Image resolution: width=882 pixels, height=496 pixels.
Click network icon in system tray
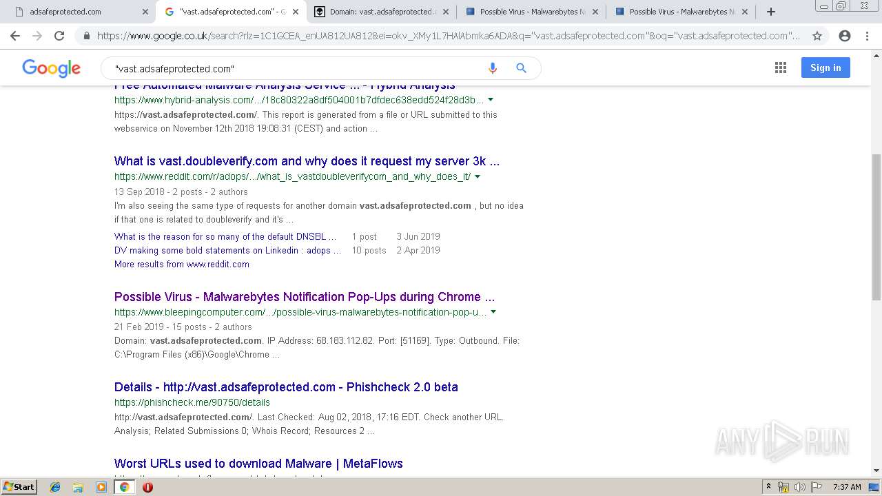tap(783, 487)
